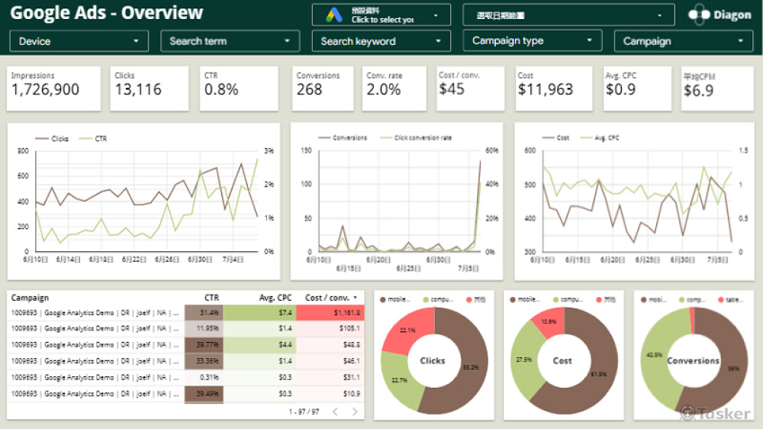Screen dimensions: 763x429
Task: Select the CPM $6.9 scorecard
Action: 717,89
